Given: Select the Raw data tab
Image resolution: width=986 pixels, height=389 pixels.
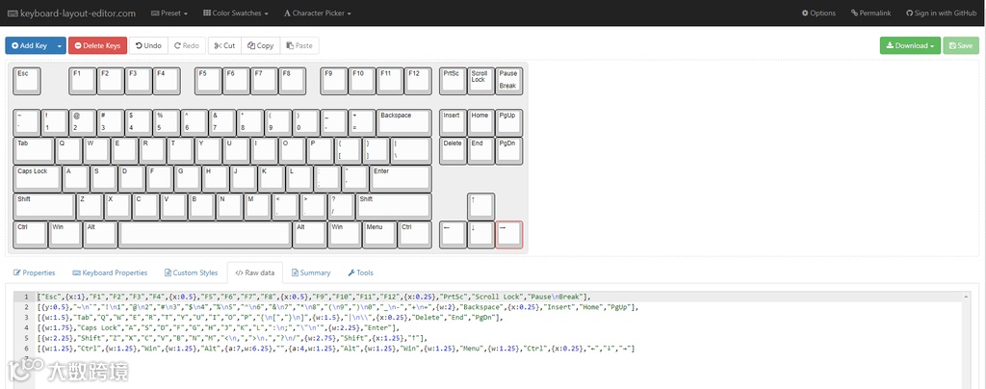Looking at the screenshot, I should [x=254, y=272].
